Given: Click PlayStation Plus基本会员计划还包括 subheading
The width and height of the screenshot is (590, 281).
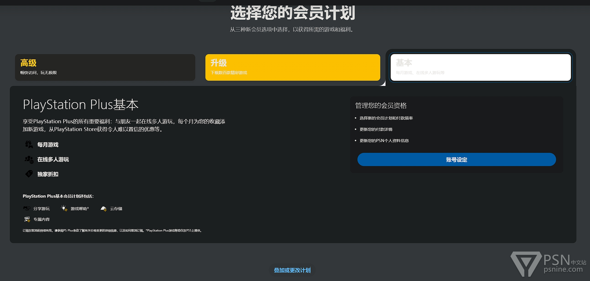Looking at the screenshot, I should pyautogui.click(x=58, y=196).
